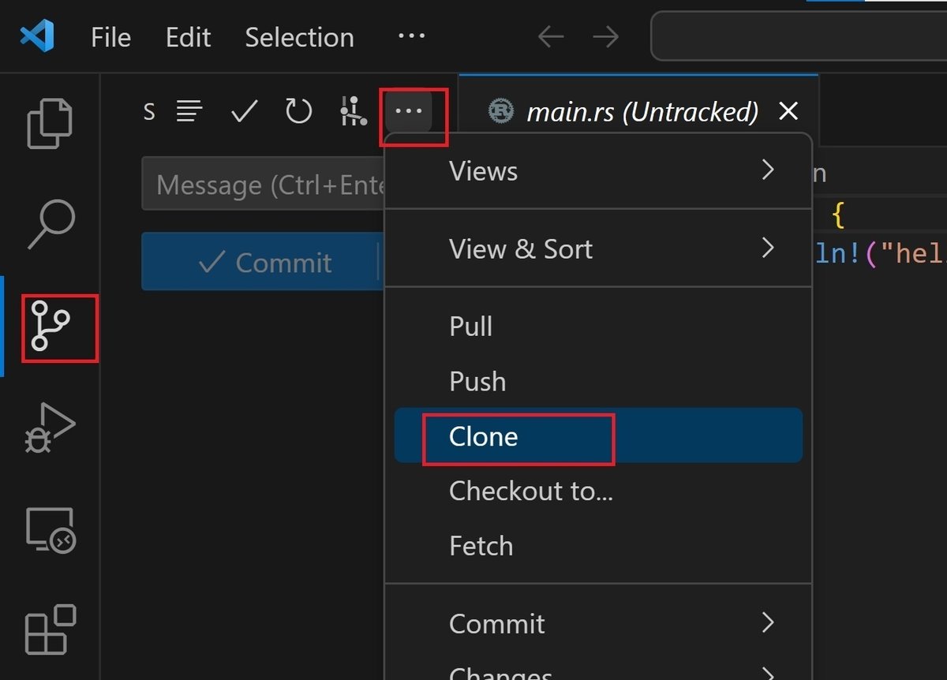
Task: Open the File menu
Action: tap(110, 36)
